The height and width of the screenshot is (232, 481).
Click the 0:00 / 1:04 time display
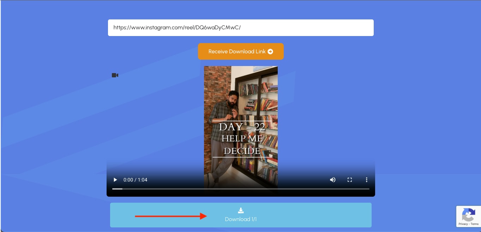135,180
